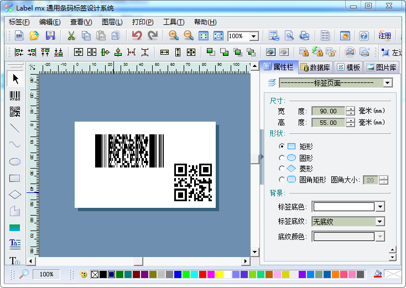
Task: Switch to 数据库 tab
Action: (315, 67)
